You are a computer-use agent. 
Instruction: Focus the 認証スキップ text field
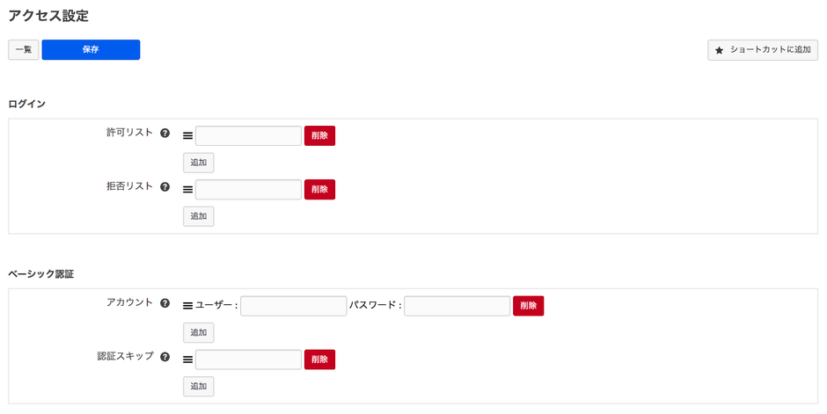(x=248, y=360)
